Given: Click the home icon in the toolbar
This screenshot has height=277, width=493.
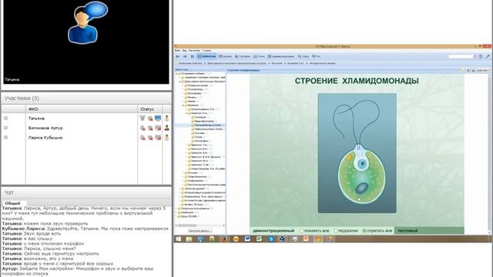Looking at the screenshot, I should (x=193, y=56).
